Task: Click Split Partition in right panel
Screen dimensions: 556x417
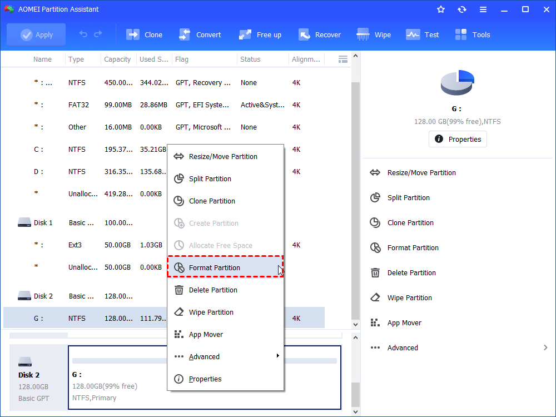Action: [400, 197]
